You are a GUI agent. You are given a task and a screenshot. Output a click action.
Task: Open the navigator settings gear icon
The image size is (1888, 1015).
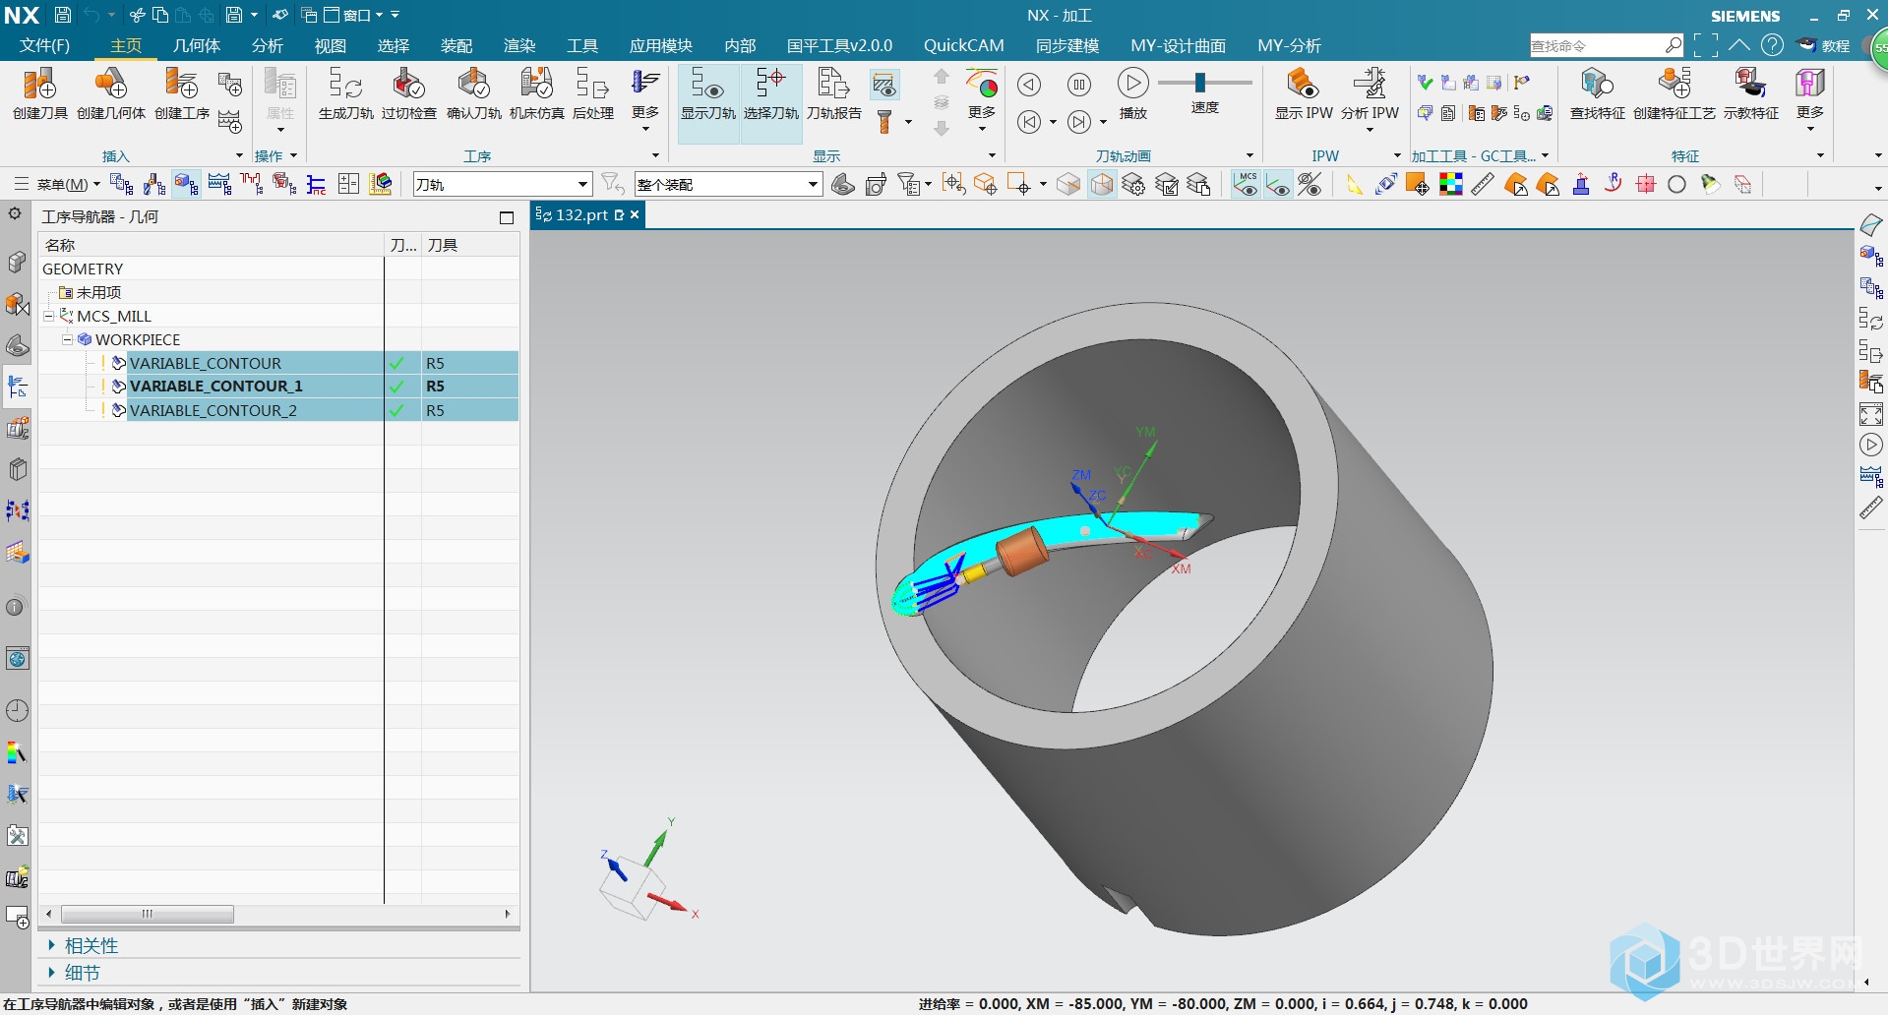(x=15, y=213)
